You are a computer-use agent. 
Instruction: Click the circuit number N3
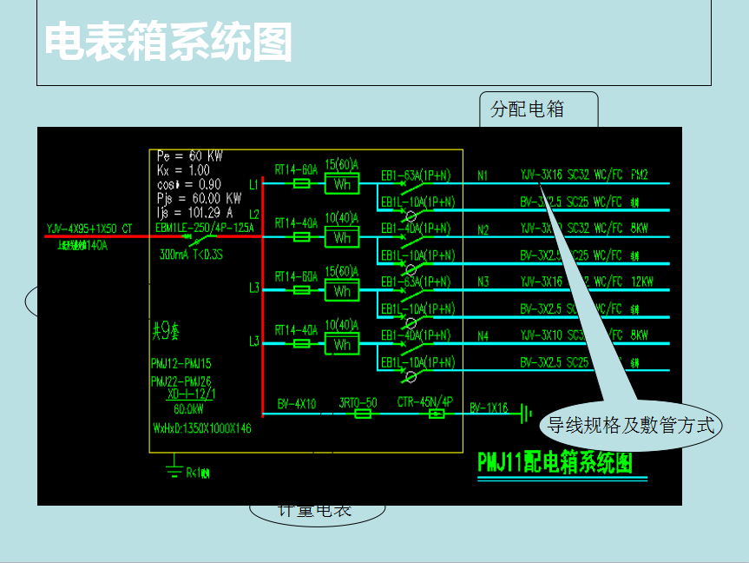pyautogui.click(x=483, y=281)
